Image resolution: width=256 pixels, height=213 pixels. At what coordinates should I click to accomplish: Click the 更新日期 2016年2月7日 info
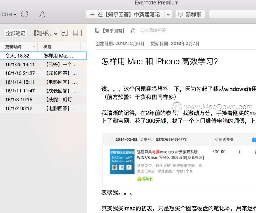tap(175, 44)
